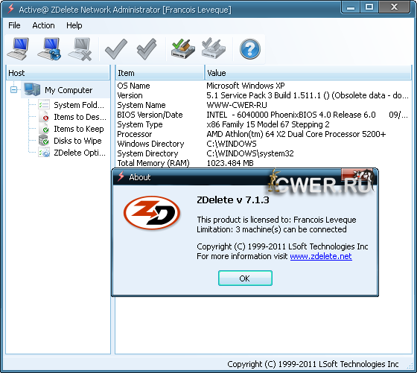This screenshot has height=373, width=417.
Task: Click the Item column header
Action: point(159,72)
